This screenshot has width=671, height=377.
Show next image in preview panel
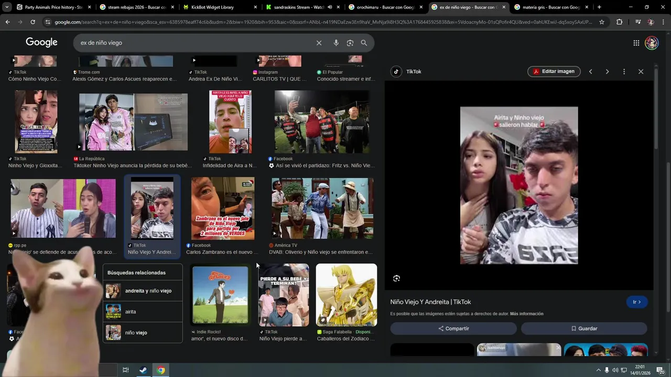pos(607,71)
